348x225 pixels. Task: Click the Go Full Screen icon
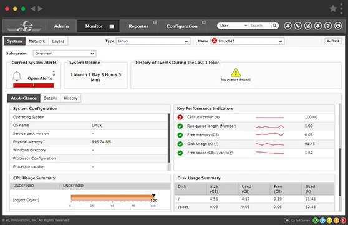point(287,221)
